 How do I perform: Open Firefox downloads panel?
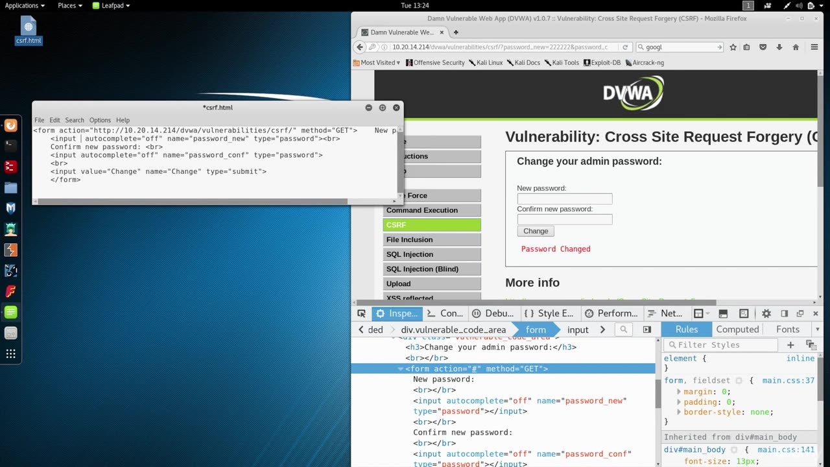pos(779,47)
